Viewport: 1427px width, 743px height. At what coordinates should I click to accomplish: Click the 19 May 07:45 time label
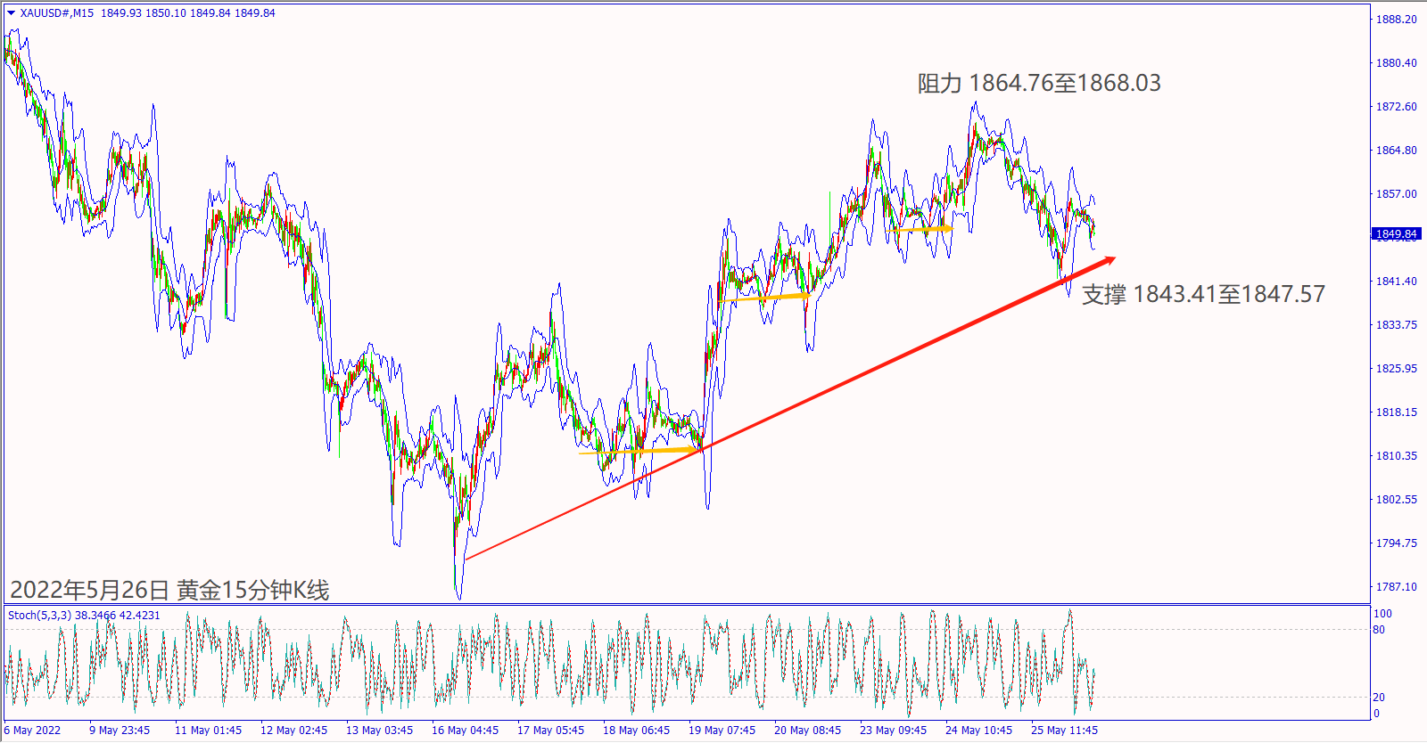coord(722,731)
